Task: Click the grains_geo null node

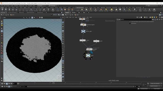Action: (x=83, y=31)
